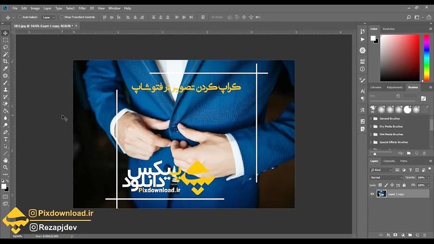Open the Normal blend mode dropdown

(386, 177)
